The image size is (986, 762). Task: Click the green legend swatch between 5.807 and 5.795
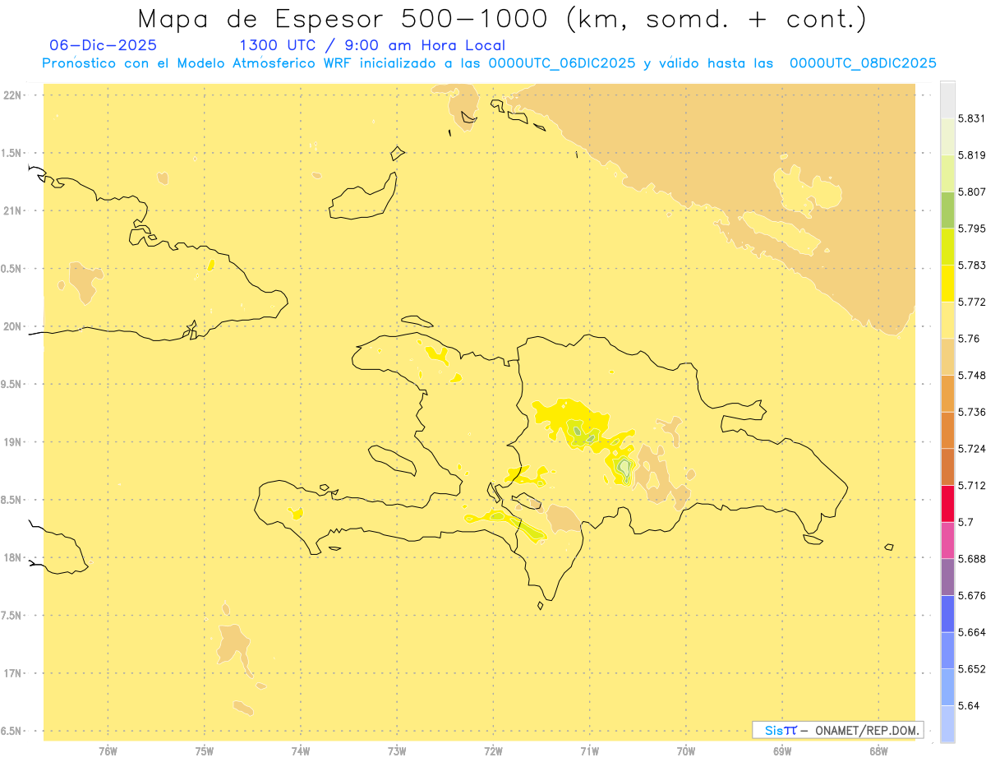click(x=947, y=210)
